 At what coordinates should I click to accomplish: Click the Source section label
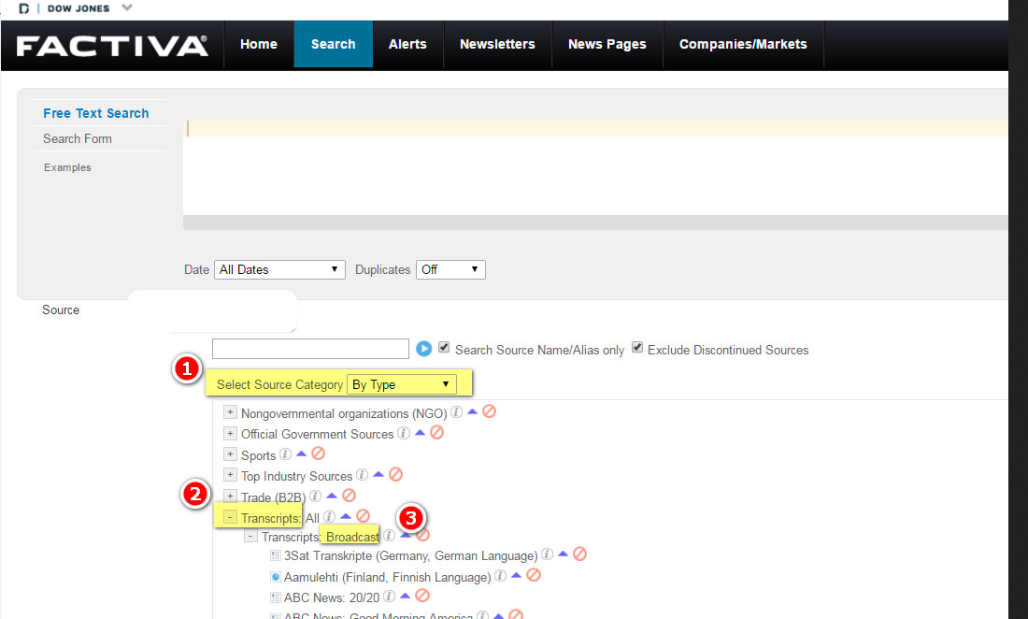tap(61, 310)
